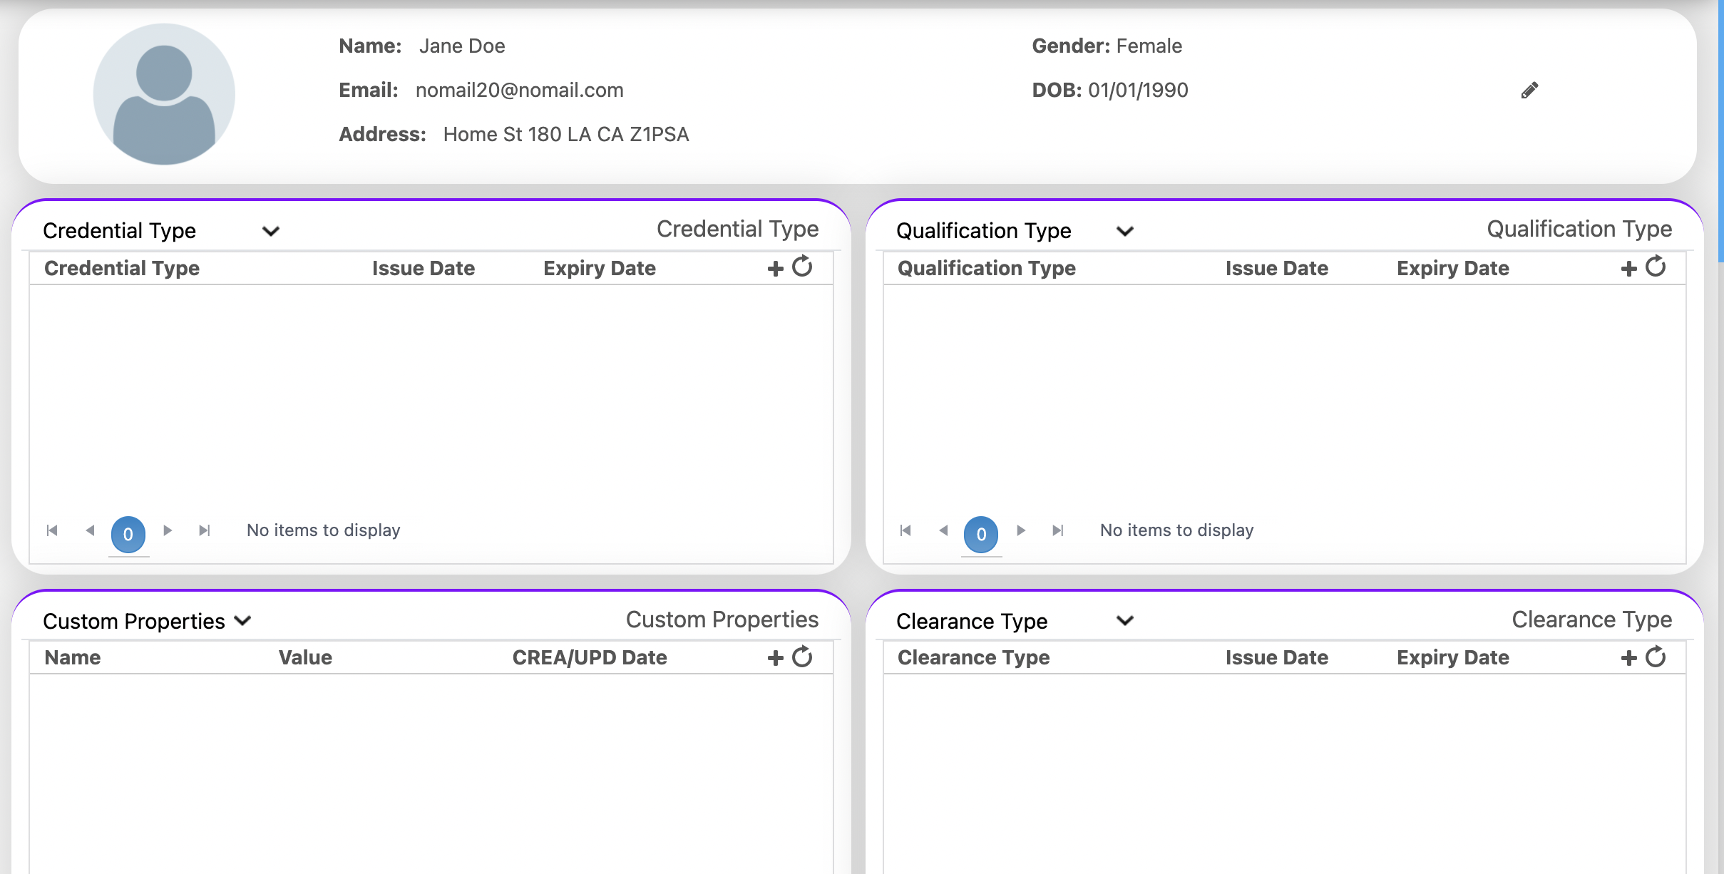Go to next page in credential grid

(x=168, y=530)
